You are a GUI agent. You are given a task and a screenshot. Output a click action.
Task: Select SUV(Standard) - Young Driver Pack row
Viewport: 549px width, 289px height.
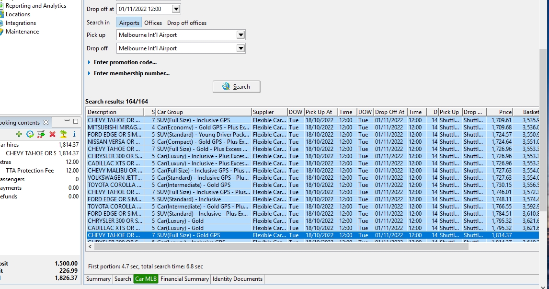(313, 135)
